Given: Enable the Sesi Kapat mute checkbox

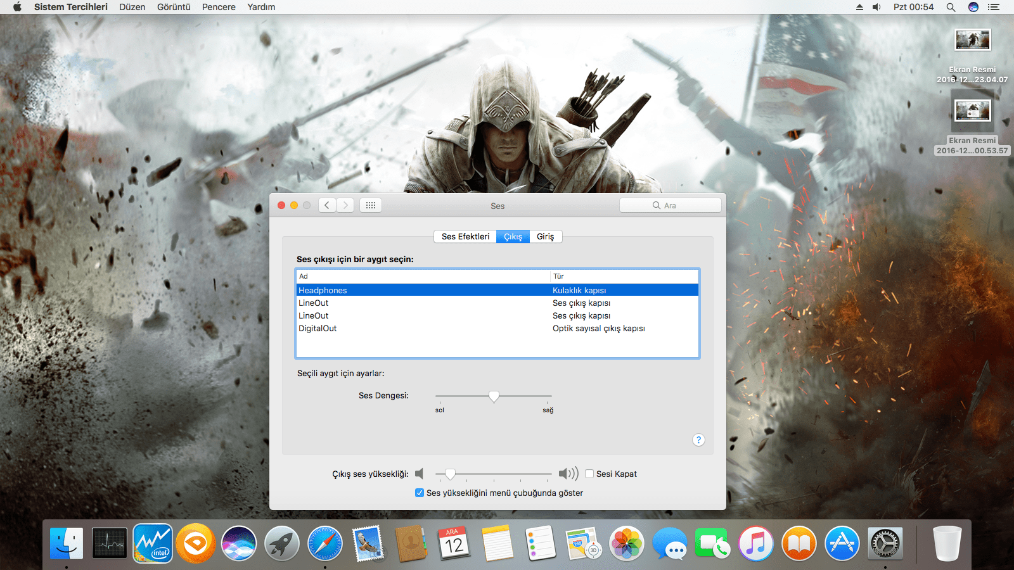Looking at the screenshot, I should (x=589, y=474).
